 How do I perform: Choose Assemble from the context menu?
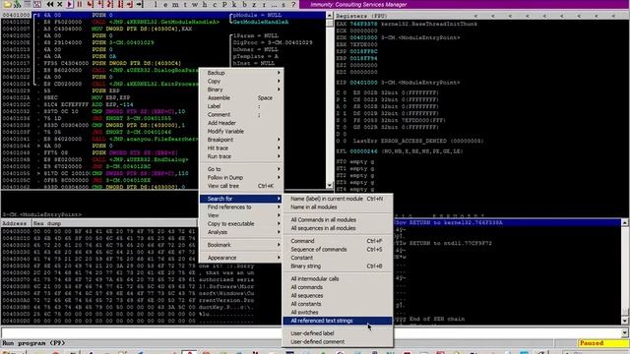click(242, 98)
